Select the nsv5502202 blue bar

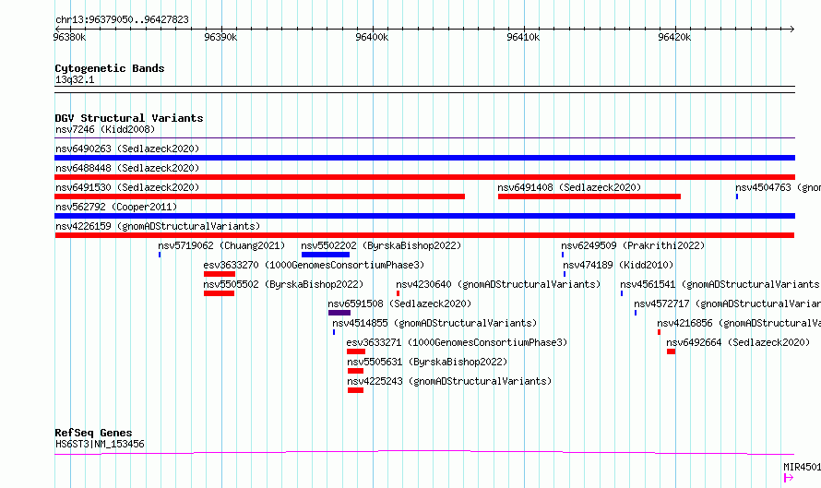(x=325, y=255)
